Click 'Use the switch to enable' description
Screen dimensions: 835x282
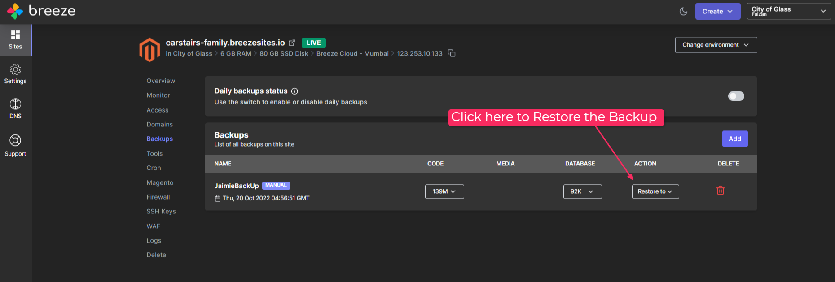click(291, 102)
